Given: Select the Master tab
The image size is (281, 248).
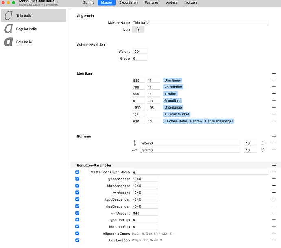Looking at the screenshot, I should (x=107, y=2).
